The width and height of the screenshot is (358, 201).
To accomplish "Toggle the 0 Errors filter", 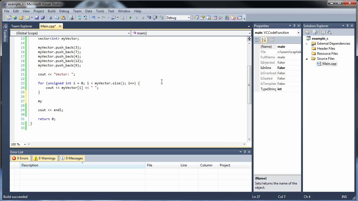I will point(20,158).
